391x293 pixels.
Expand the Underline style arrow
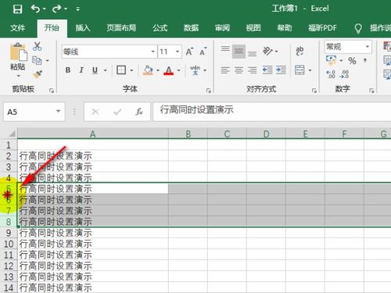106,70
